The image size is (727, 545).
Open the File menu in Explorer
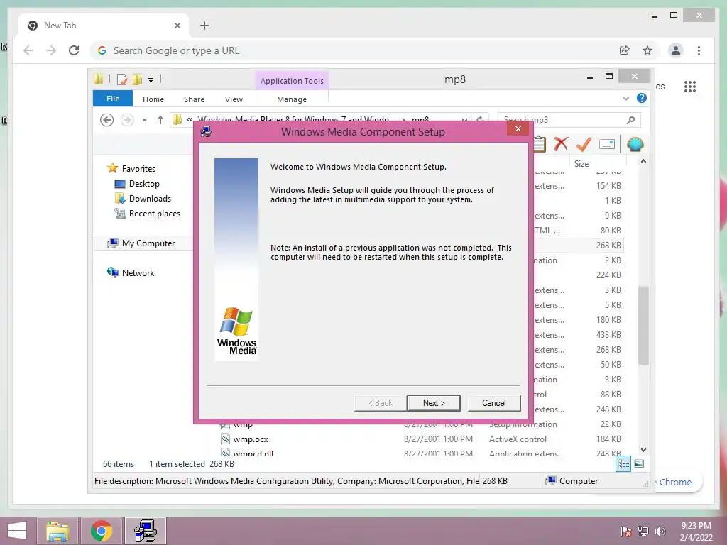tap(113, 99)
